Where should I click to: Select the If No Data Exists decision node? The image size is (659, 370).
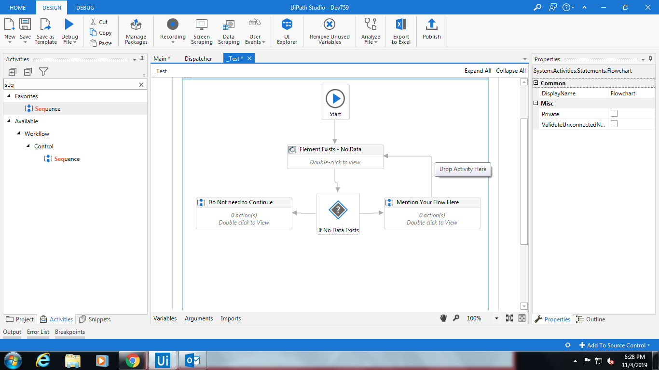(338, 214)
